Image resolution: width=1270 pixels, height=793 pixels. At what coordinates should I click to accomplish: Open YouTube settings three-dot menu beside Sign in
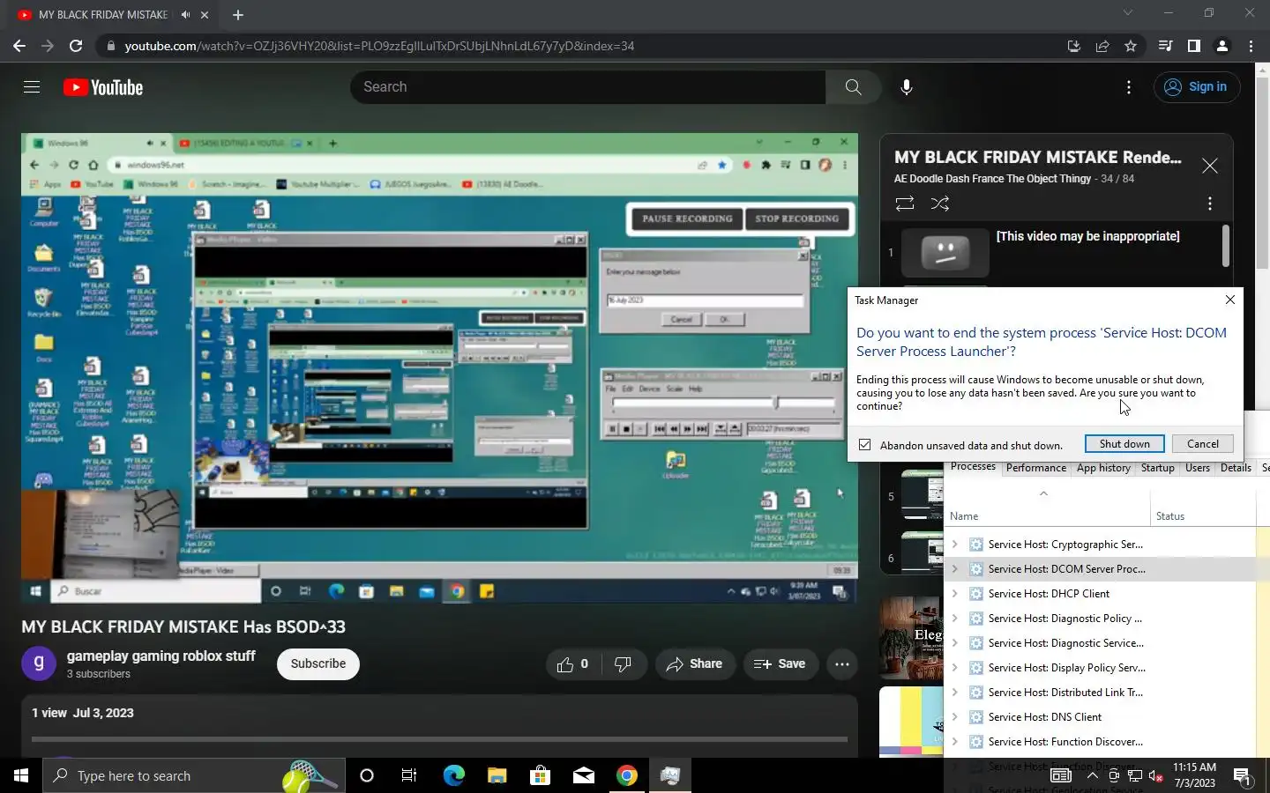1129,87
